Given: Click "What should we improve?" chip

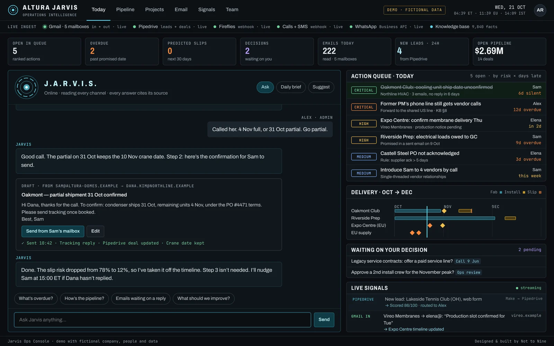Looking at the screenshot, I should (x=204, y=299).
